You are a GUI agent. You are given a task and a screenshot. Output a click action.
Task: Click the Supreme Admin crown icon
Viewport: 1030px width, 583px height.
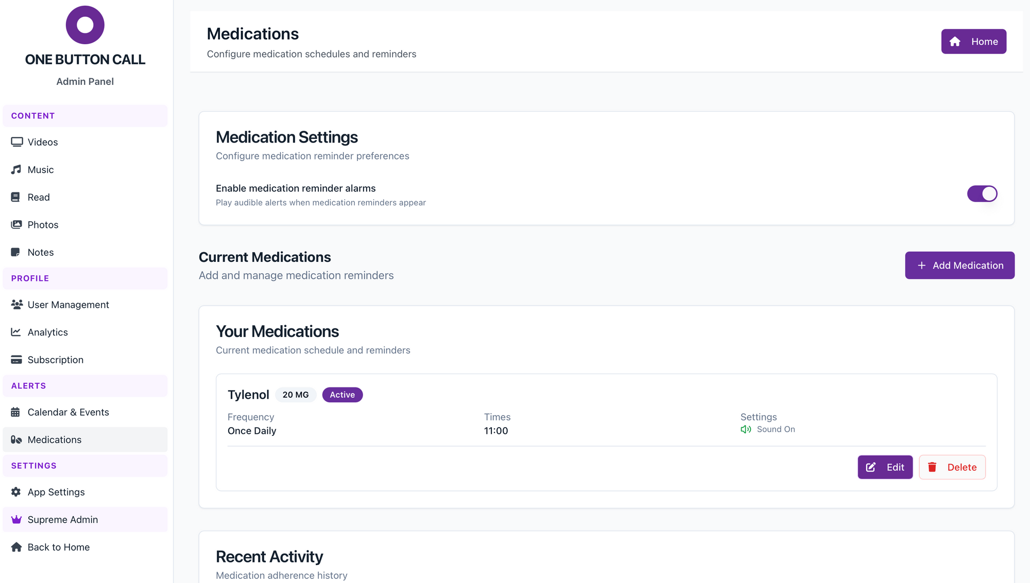[16, 520]
